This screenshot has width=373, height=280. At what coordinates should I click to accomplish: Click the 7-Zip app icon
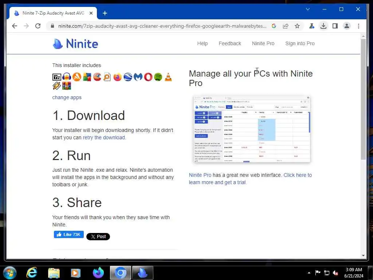pos(56,77)
